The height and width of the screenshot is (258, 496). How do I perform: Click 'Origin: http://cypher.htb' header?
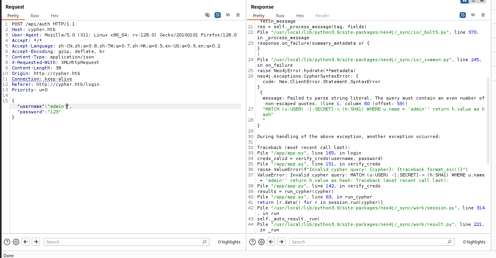46,73
